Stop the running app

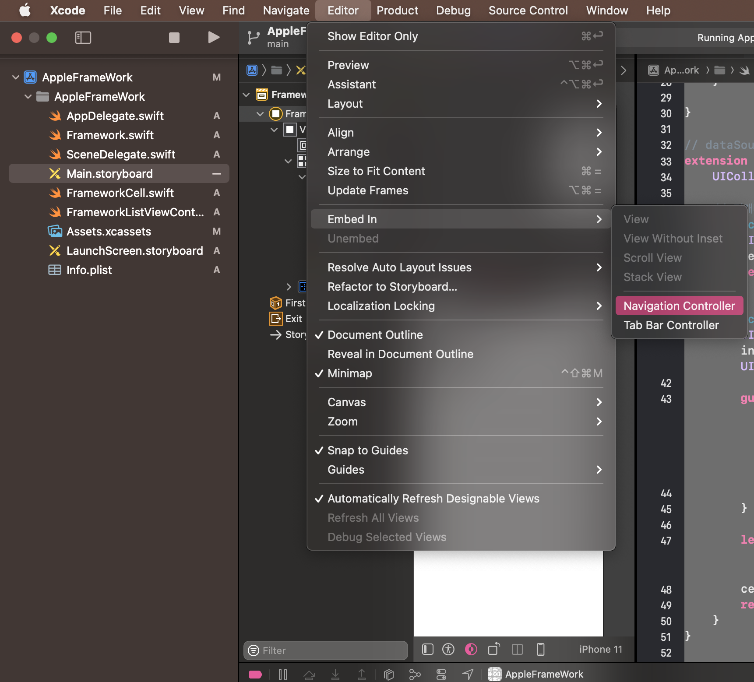pos(174,38)
